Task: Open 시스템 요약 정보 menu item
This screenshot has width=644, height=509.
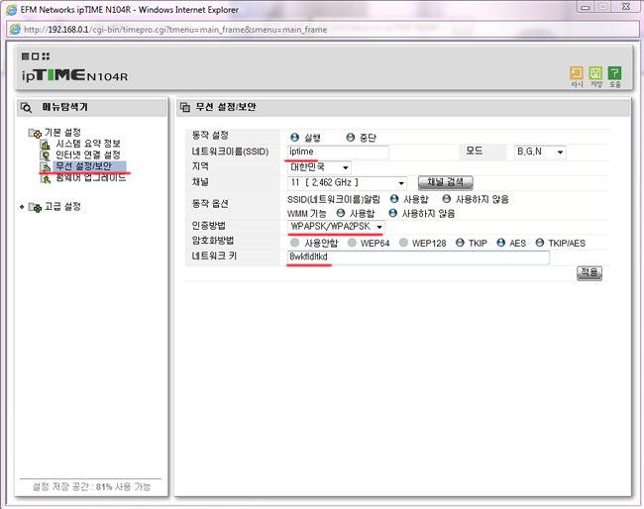Action: [x=88, y=144]
